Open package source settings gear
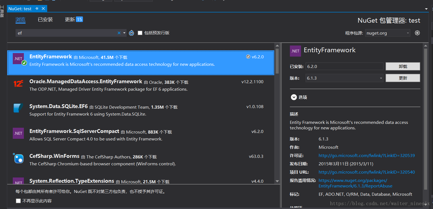 (417, 33)
